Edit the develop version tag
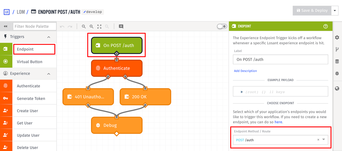This screenshot has width=342, height=151. (x=93, y=12)
